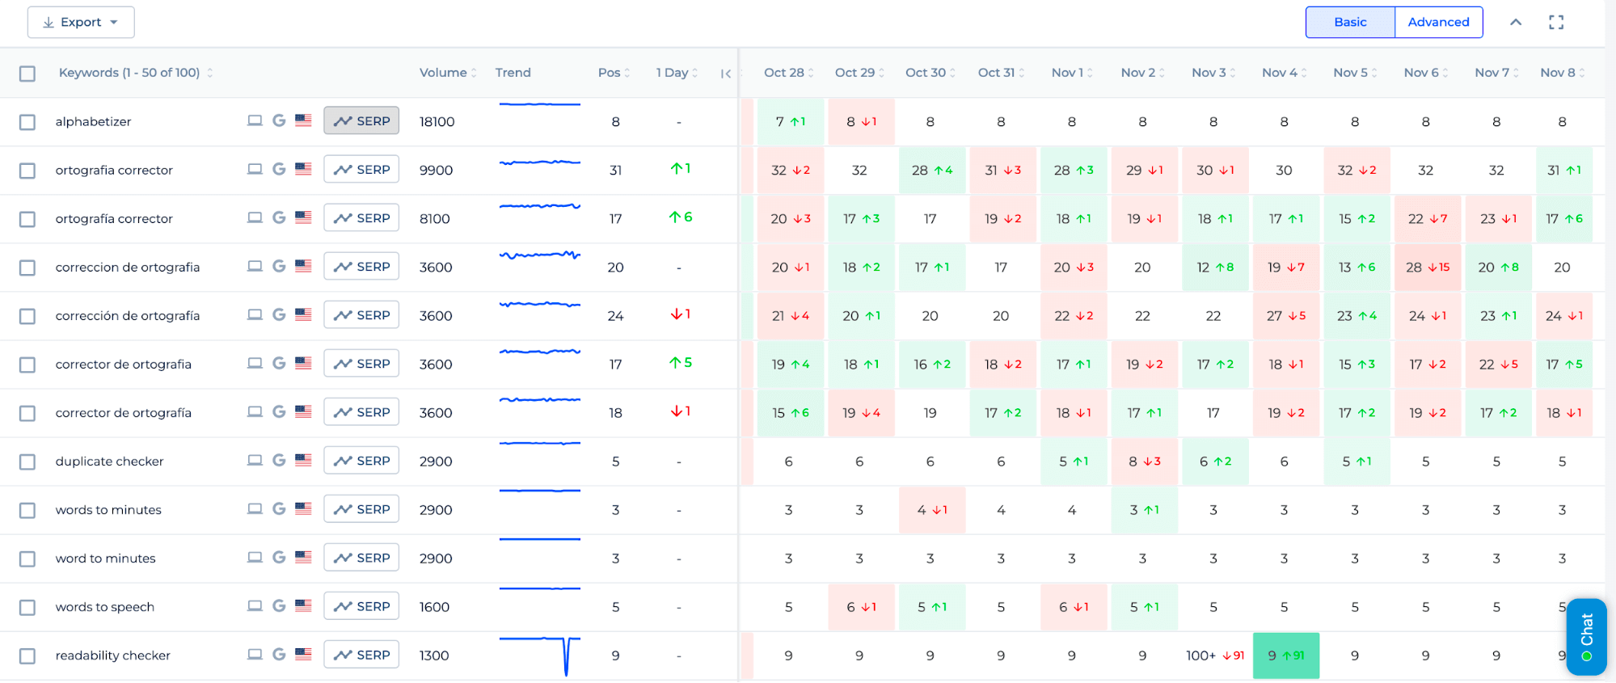Click the '100+' Nov 3 readability cell
Image resolution: width=1616 pixels, height=683 pixels.
click(1215, 656)
